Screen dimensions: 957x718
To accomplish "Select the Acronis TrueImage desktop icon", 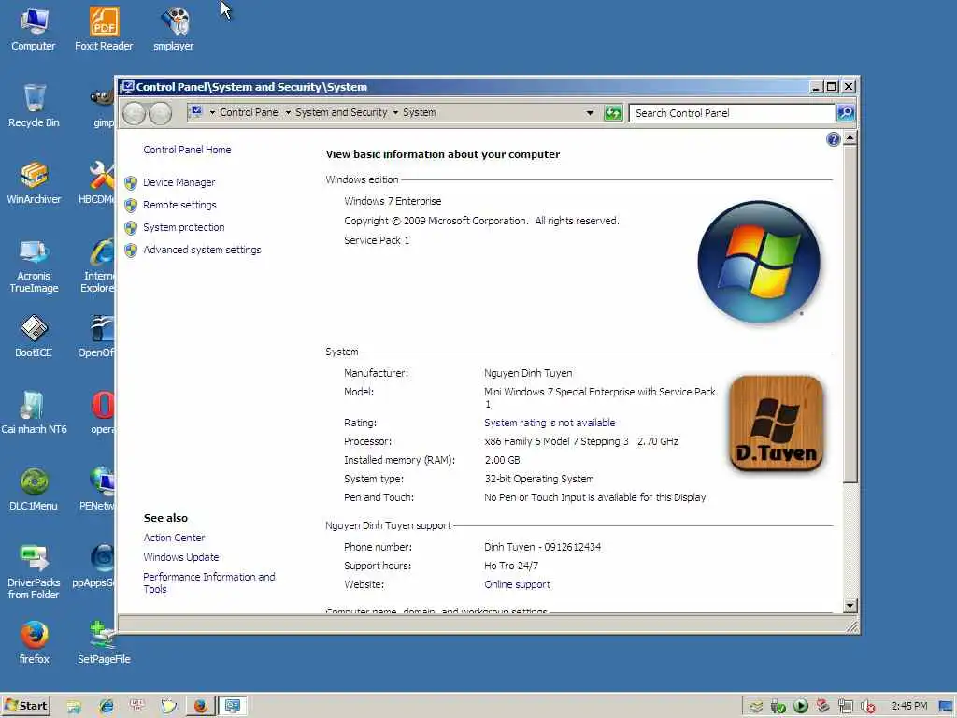I will (34, 266).
